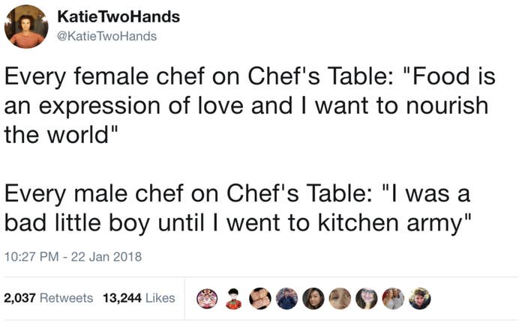
Task: Open fifth liker avatar, woman with long dark hair
Action: click(x=313, y=298)
